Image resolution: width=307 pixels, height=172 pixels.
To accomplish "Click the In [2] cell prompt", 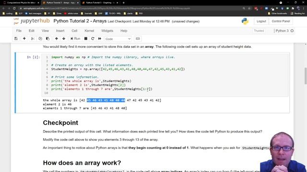I will click(x=33, y=57).
